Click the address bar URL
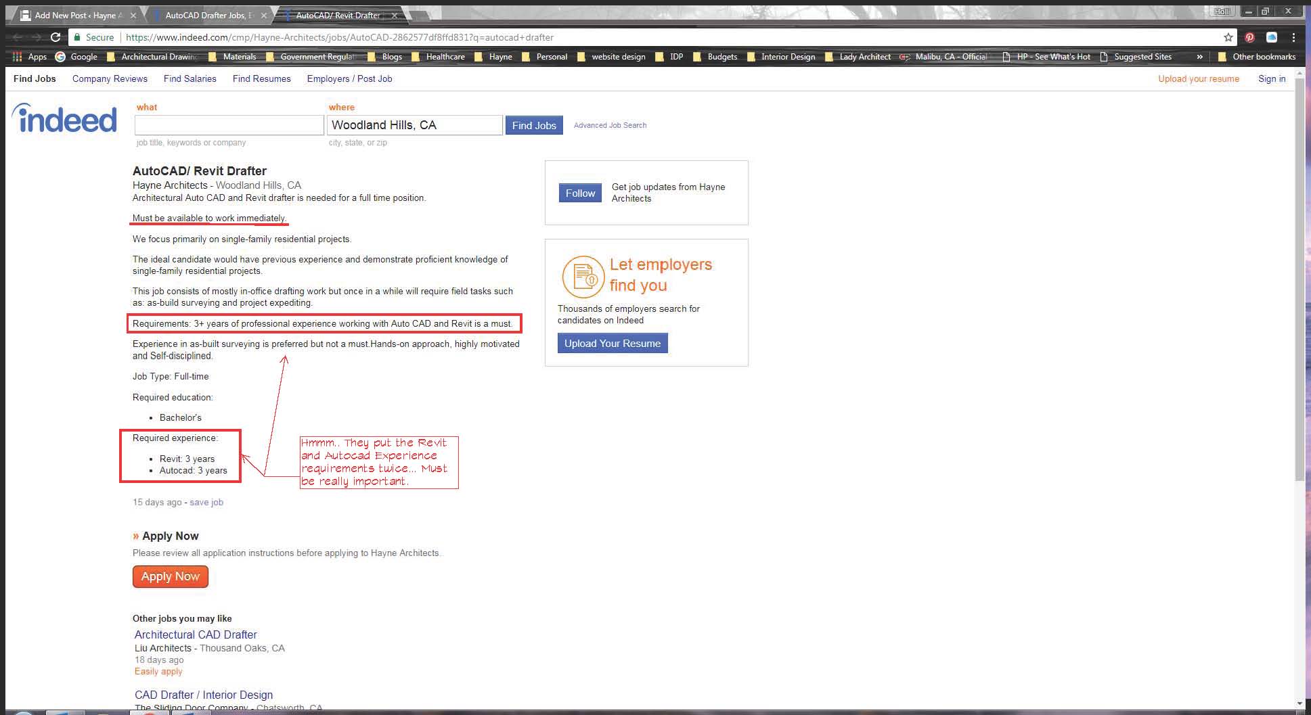The image size is (1311, 715). coord(340,37)
